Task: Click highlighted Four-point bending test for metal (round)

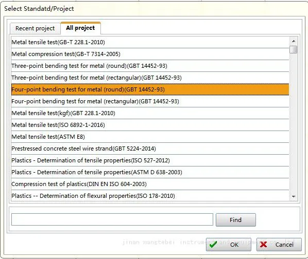Action: click(150, 89)
